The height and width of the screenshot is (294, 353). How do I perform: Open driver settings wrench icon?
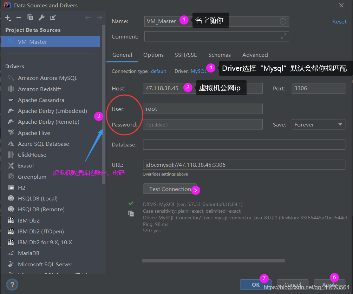pos(41,18)
